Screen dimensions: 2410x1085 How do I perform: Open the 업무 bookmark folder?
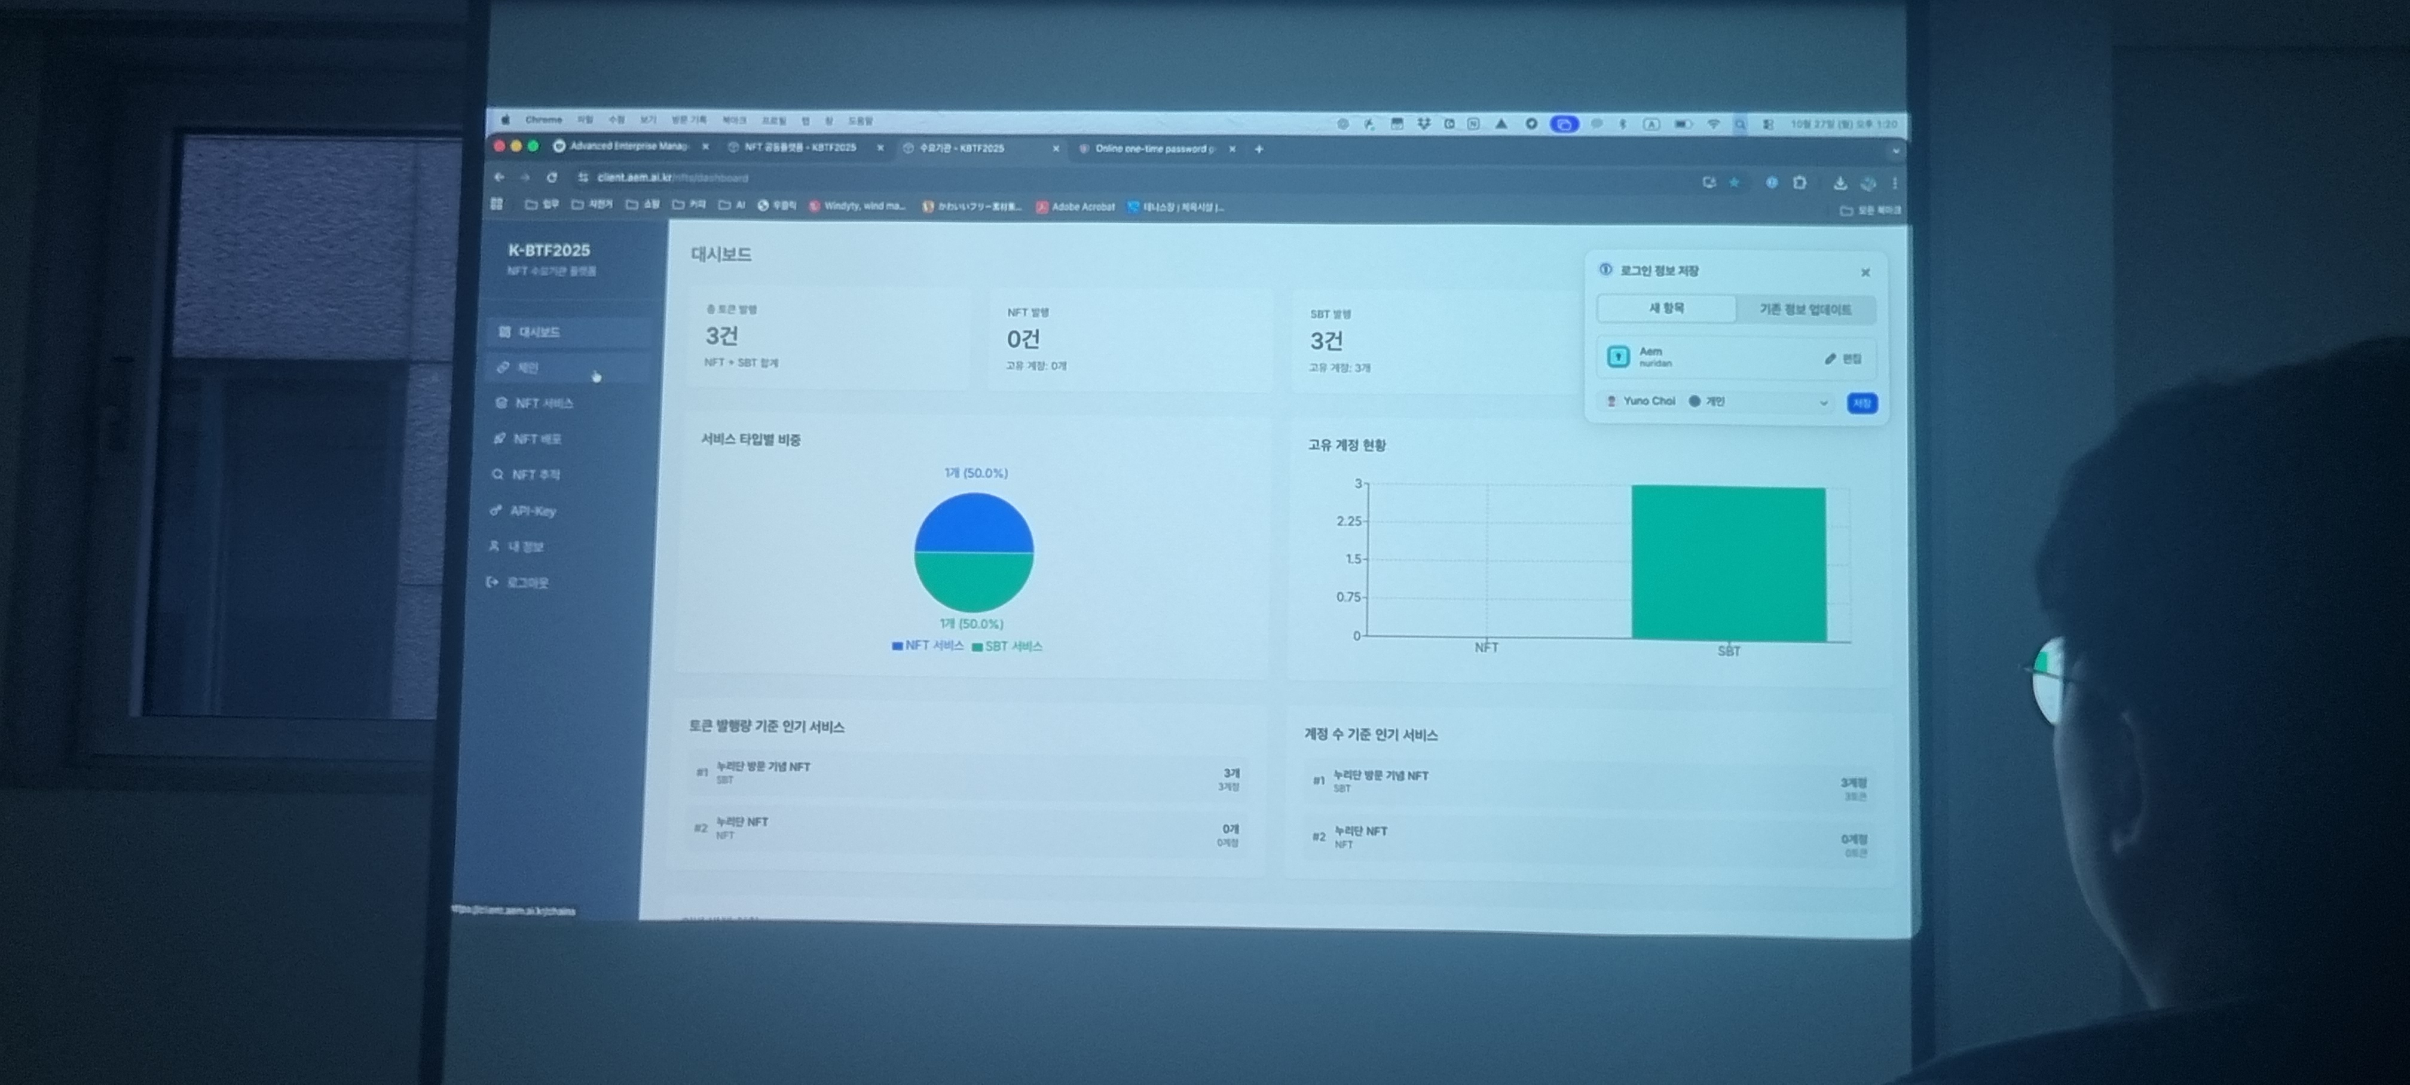(543, 204)
